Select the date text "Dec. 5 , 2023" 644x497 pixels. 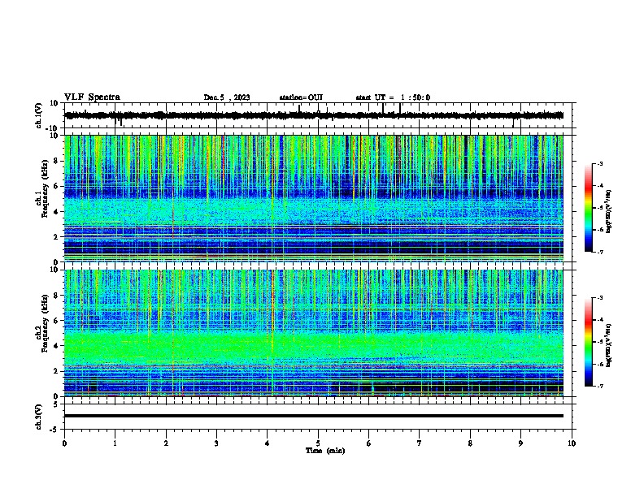227,97
